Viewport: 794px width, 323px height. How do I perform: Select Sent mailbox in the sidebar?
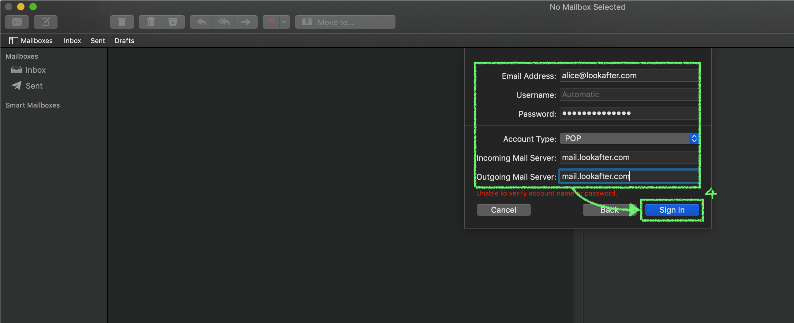pos(34,86)
